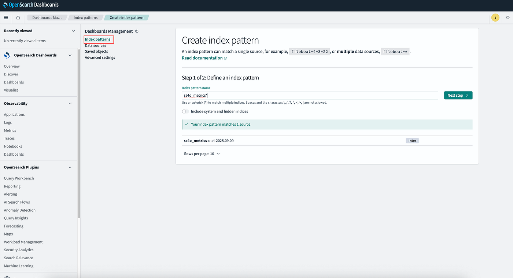
Task: Open Notebooks under Observability
Action: [x=13, y=147]
